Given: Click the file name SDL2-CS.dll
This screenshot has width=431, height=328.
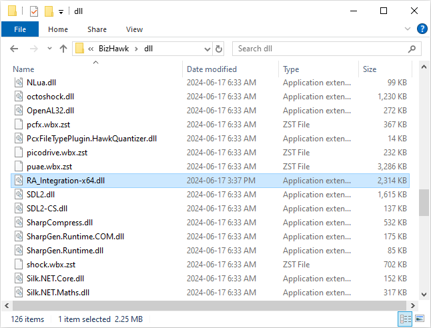Looking at the screenshot, I should pos(47,209).
